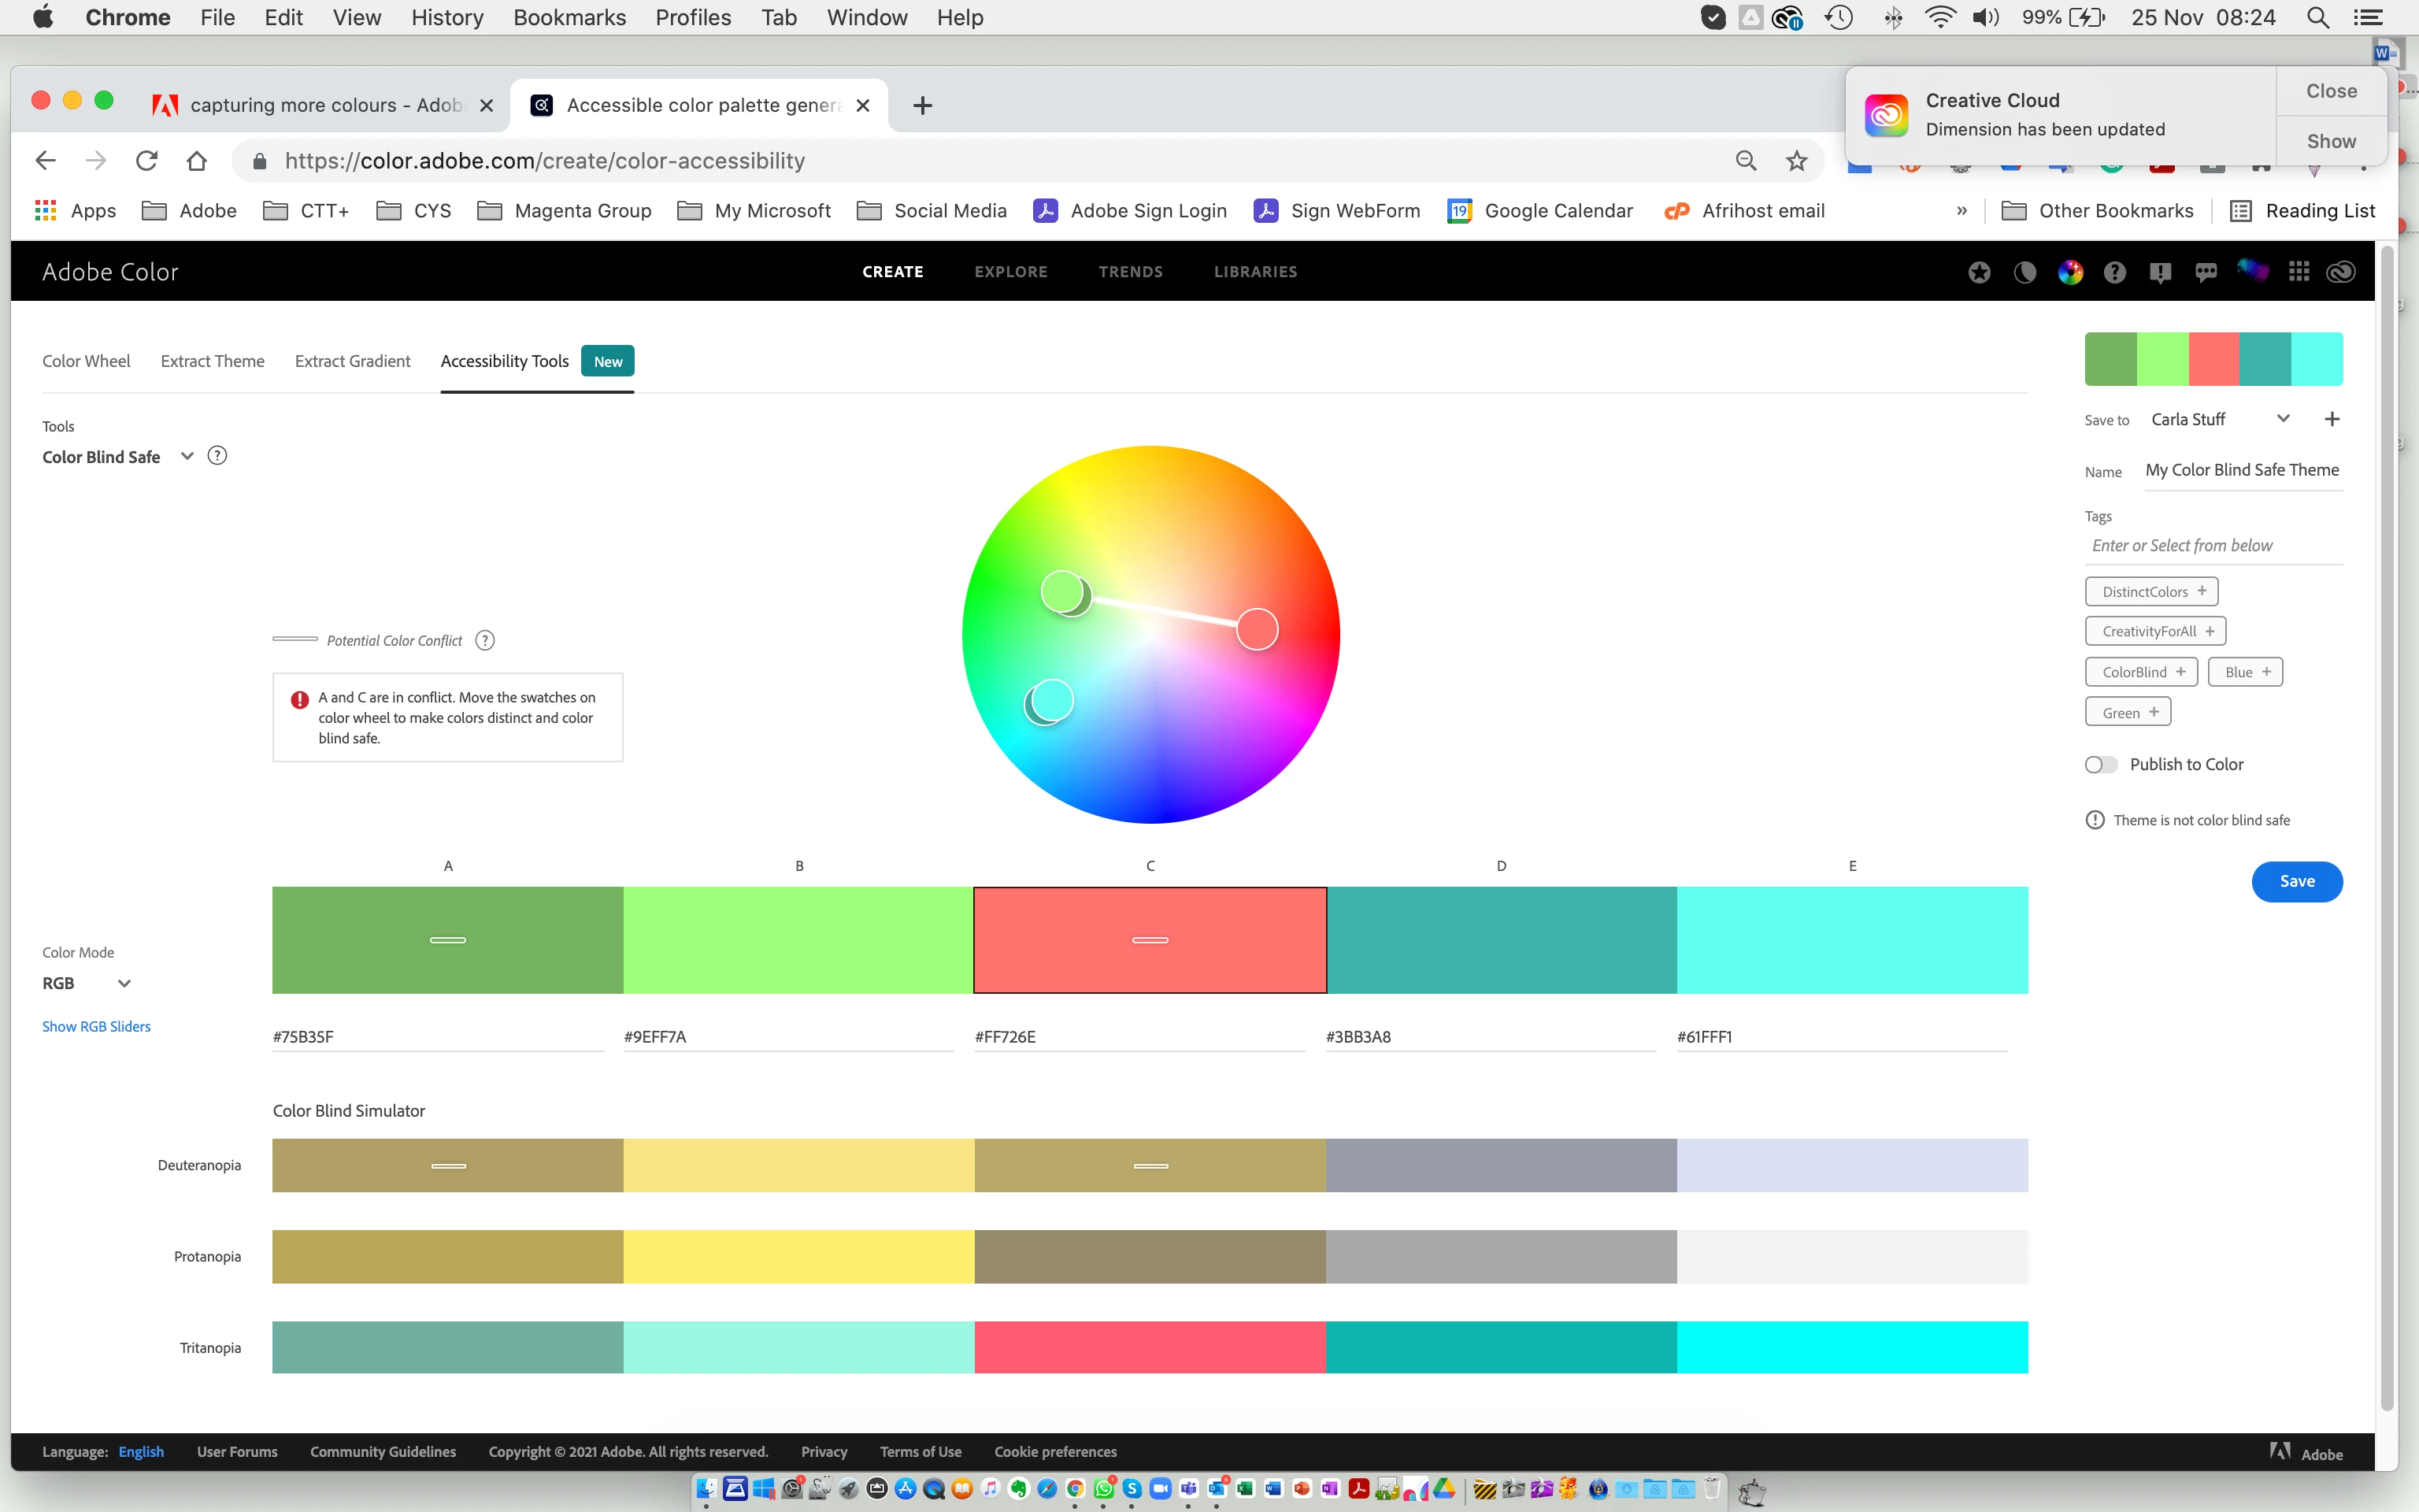The image size is (2419, 1512).
Task: Click the blue Save button
Action: (x=2296, y=881)
